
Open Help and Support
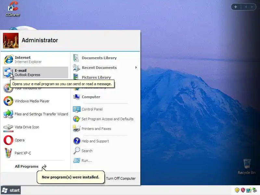pyautogui.click(x=105, y=141)
